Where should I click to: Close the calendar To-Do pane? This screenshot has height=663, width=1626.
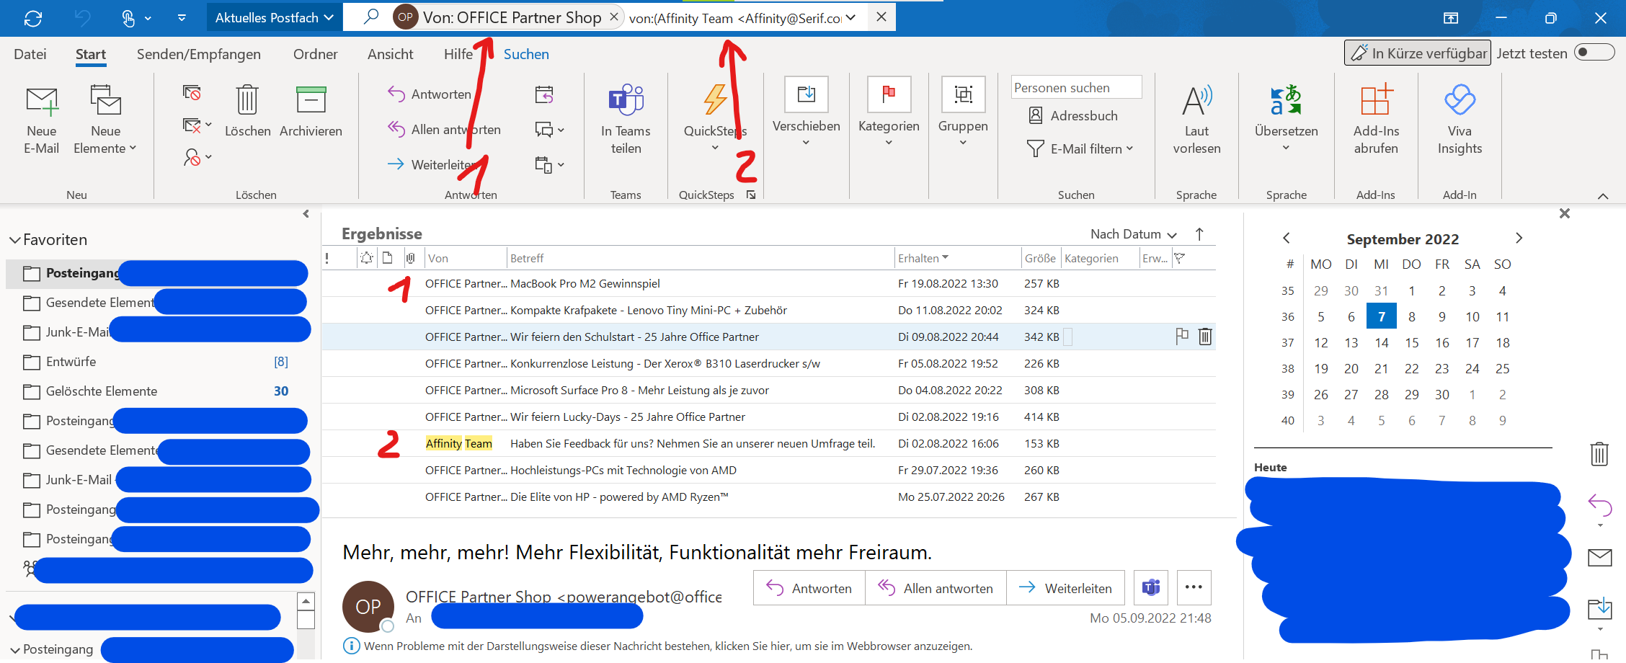pyautogui.click(x=1564, y=213)
